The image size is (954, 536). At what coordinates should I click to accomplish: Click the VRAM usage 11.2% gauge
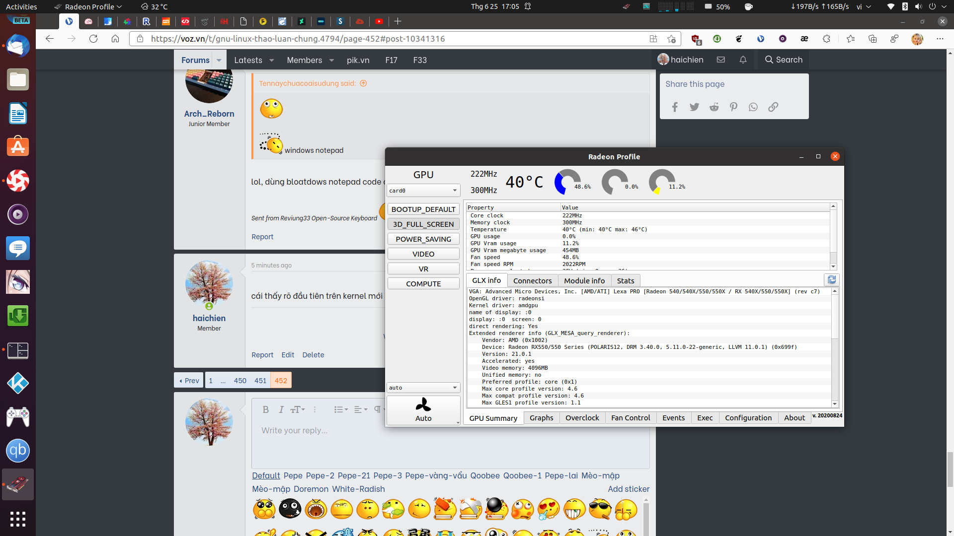[x=662, y=182]
